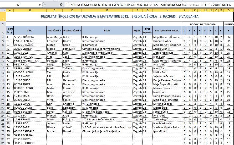Image resolution: width=234 pixels, height=145 pixels.
Task: Click cell '23092 LOVE'
Action: point(30,92)
